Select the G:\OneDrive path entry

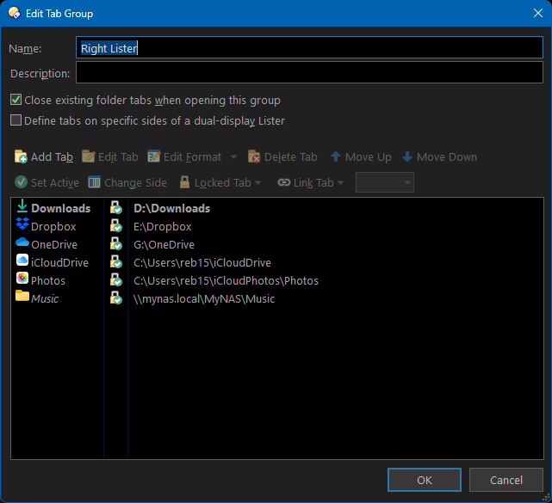(164, 245)
